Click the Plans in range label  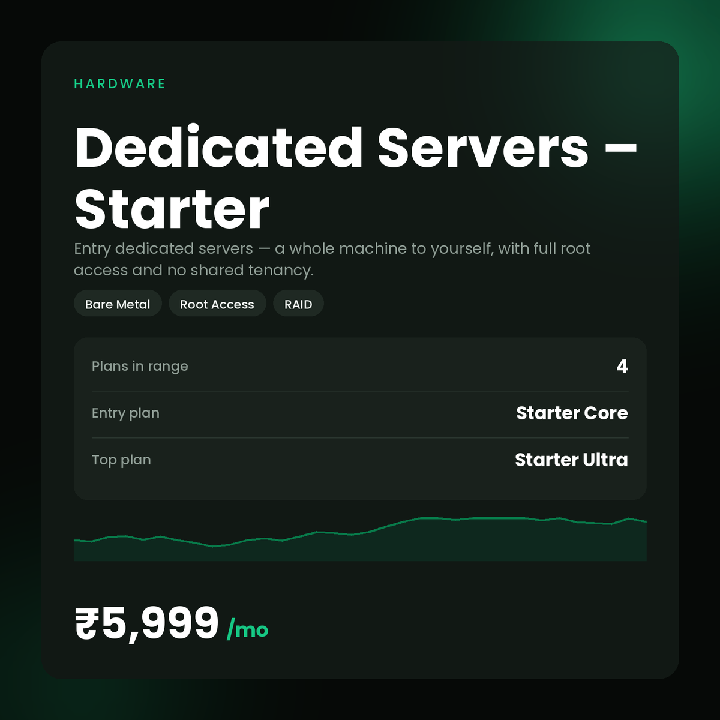pyautogui.click(x=140, y=367)
